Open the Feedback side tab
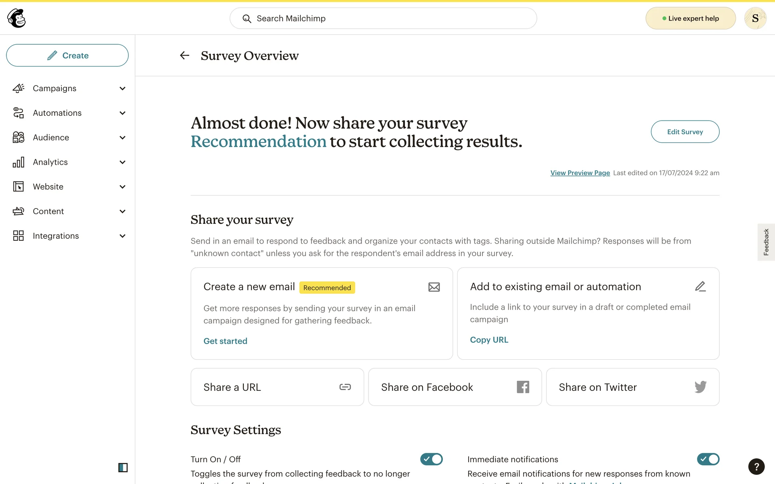The height and width of the screenshot is (484, 775). pyautogui.click(x=766, y=242)
